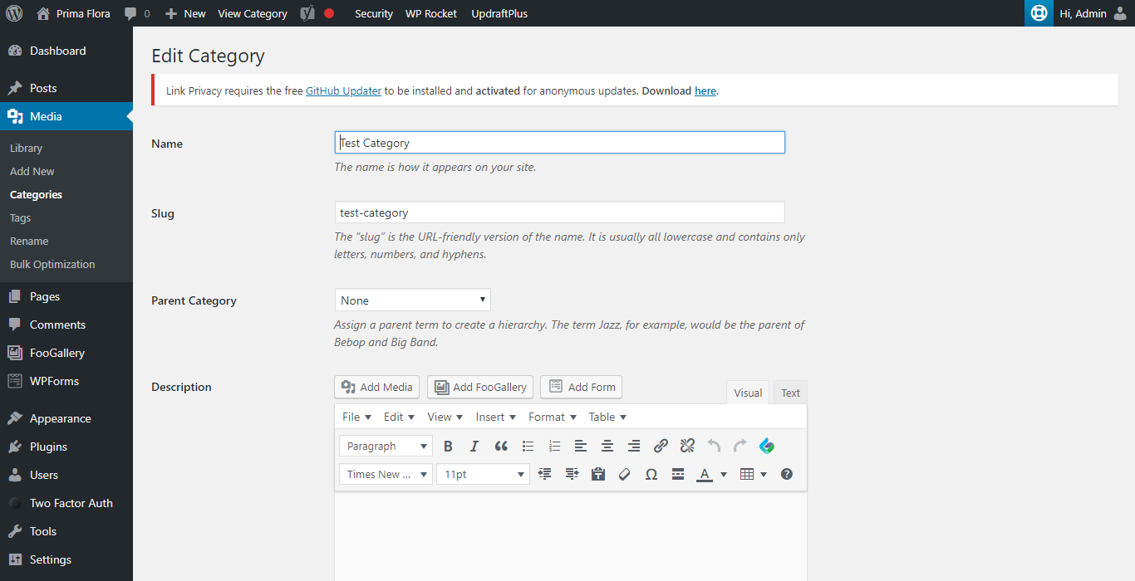
Task: Open Dashboard in the sidebar
Action: point(66,51)
